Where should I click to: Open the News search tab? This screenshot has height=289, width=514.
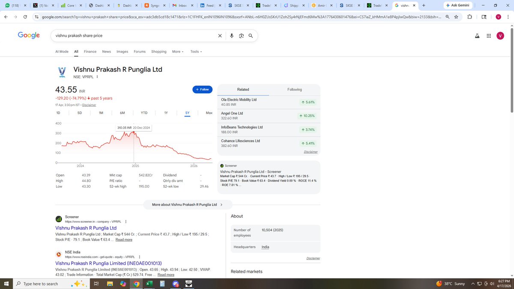107,51
